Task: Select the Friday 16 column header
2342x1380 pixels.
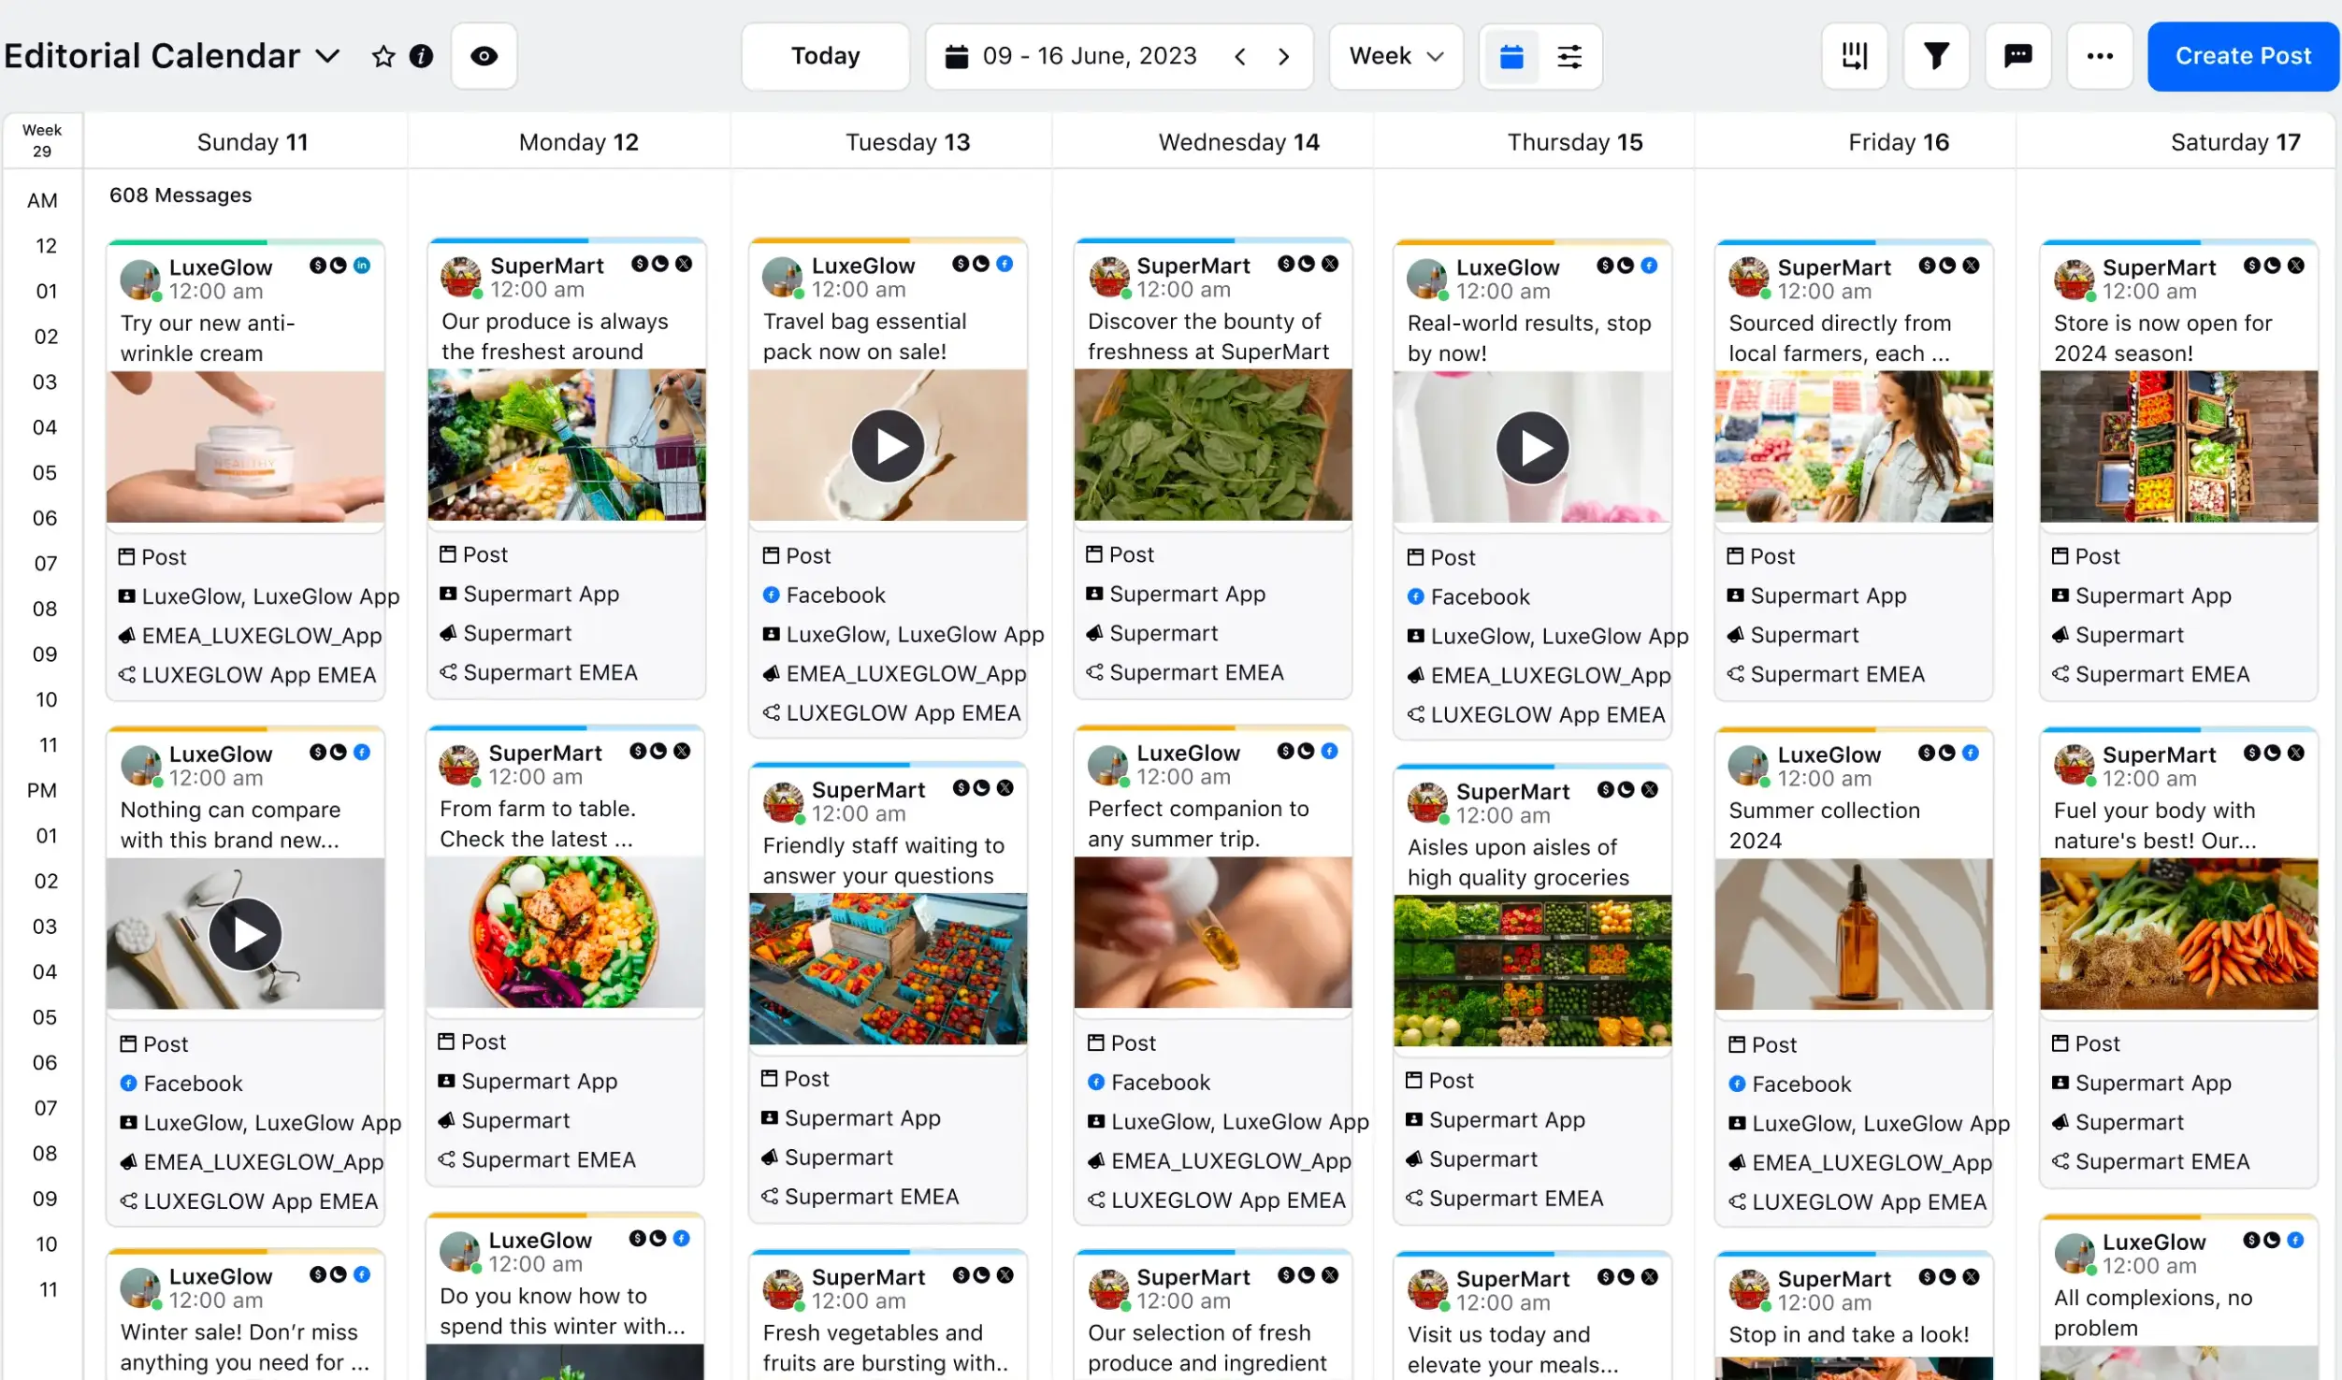Action: [x=1898, y=142]
